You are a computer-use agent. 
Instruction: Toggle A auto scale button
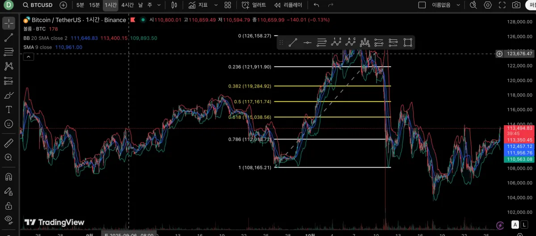(x=515, y=224)
